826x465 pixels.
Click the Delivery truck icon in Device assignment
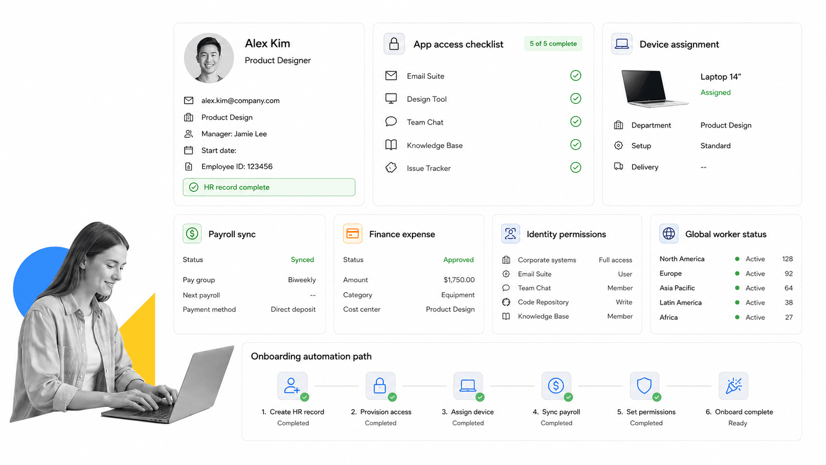[619, 167]
